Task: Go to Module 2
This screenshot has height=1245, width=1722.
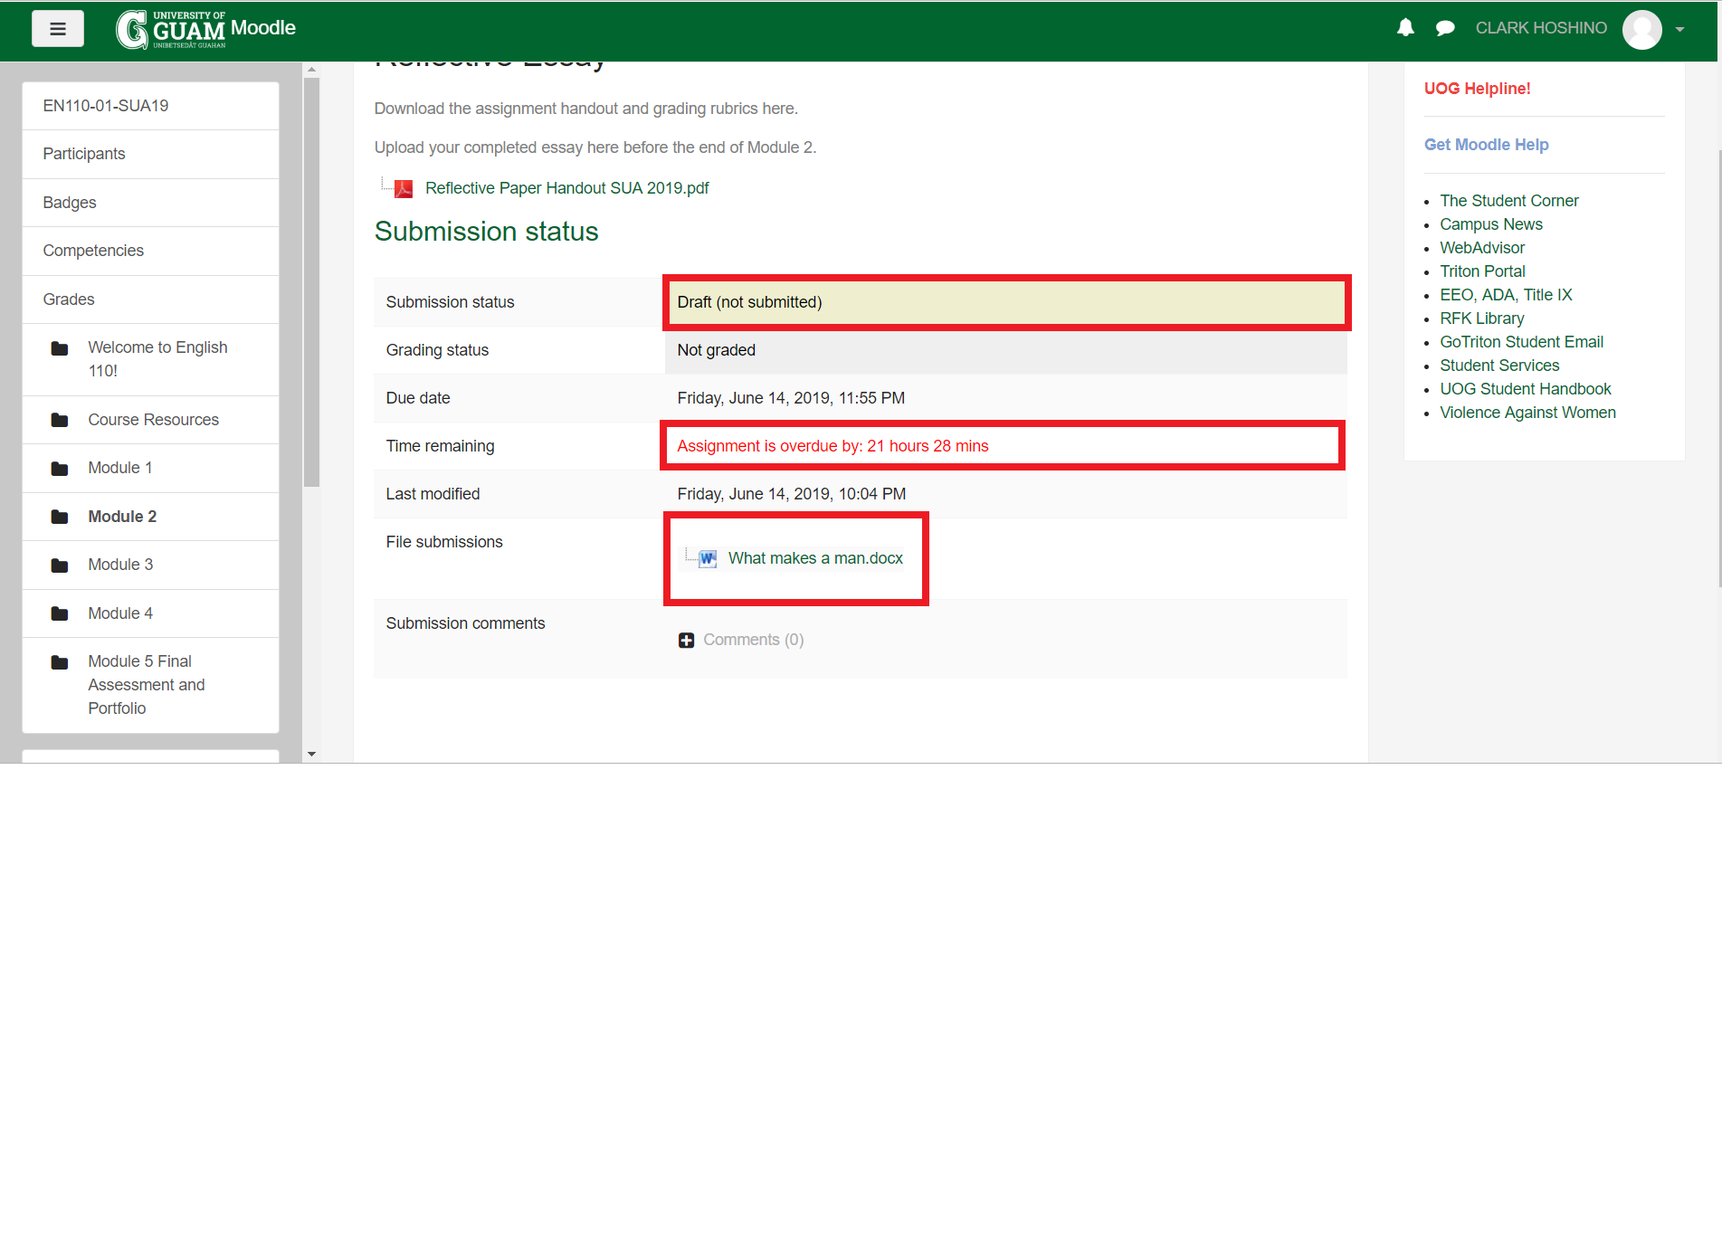Action: pyautogui.click(x=122, y=517)
